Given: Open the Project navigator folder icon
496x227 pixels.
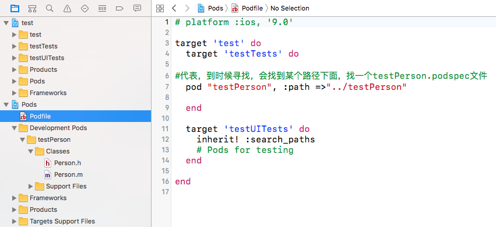Looking at the screenshot, I should pyautogui.click(x=15, y=8).
